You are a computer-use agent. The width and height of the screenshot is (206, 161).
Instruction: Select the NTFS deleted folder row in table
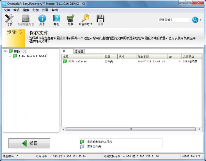pos(77,62)
